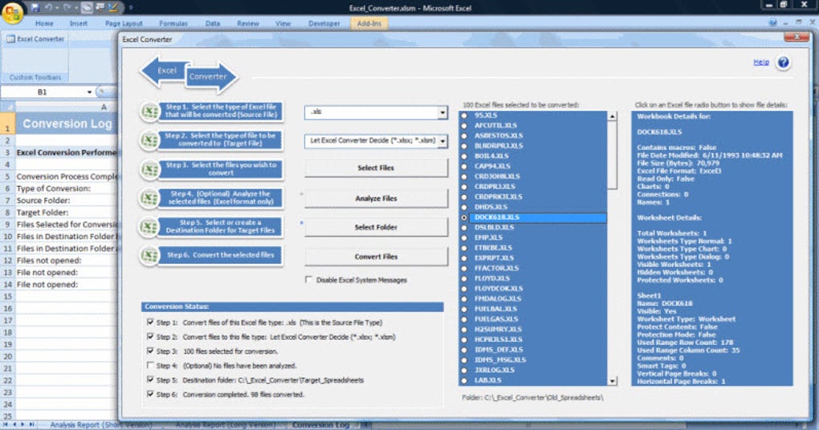Open the Formulas ribbon tab

tap(173, 23)
